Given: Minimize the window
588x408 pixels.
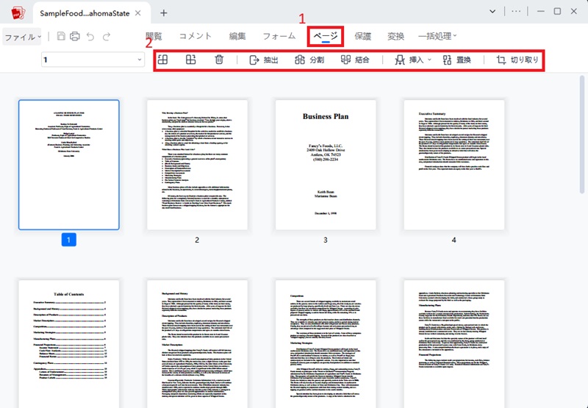Looking at the screenshot, I should [541, 11].
